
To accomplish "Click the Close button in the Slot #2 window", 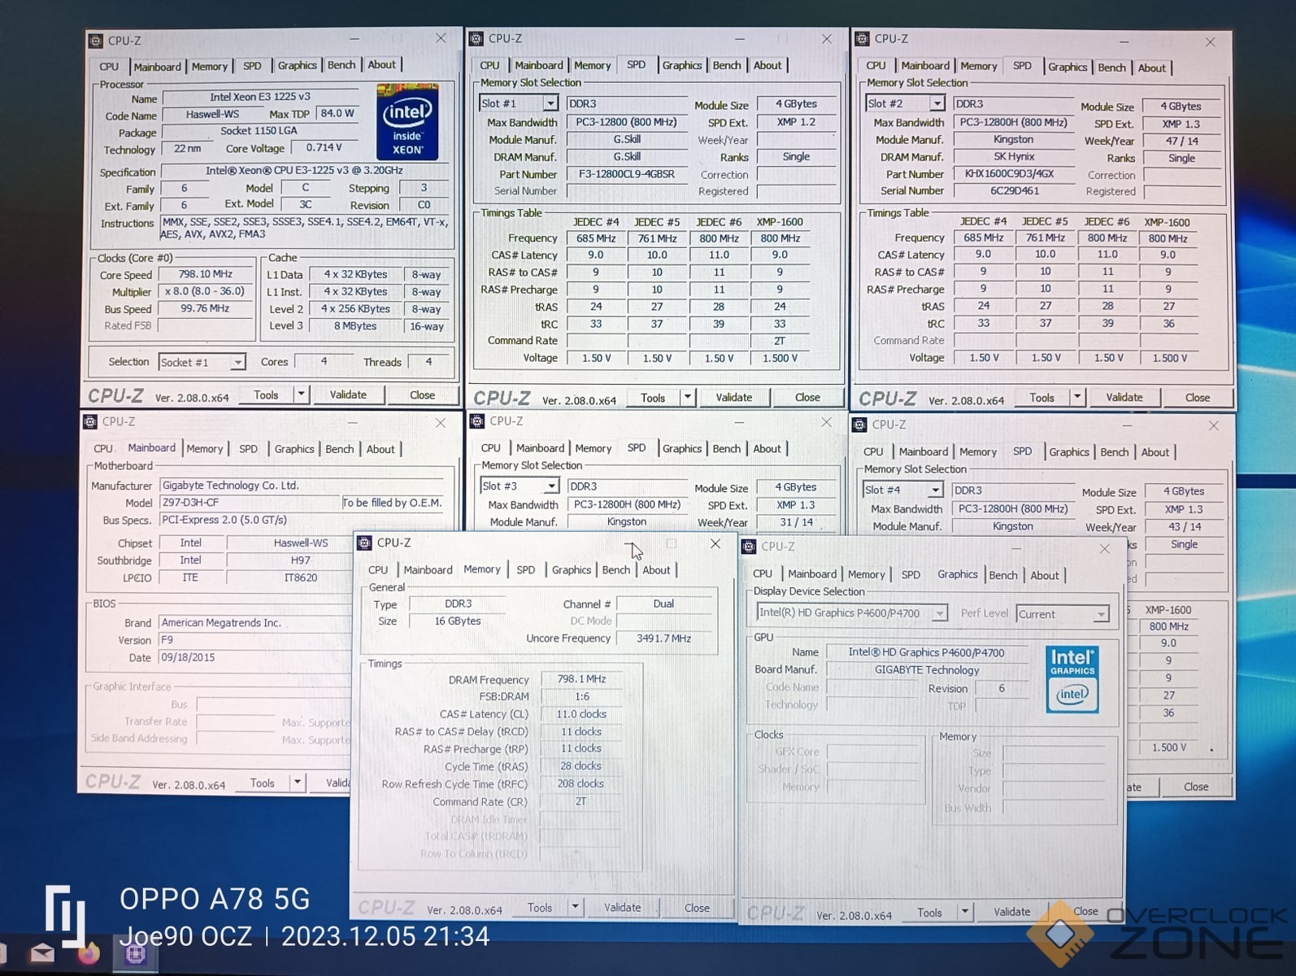I will coord(1197,398).
